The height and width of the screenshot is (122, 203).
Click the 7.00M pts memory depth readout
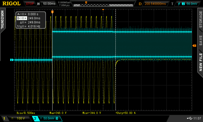64,5
